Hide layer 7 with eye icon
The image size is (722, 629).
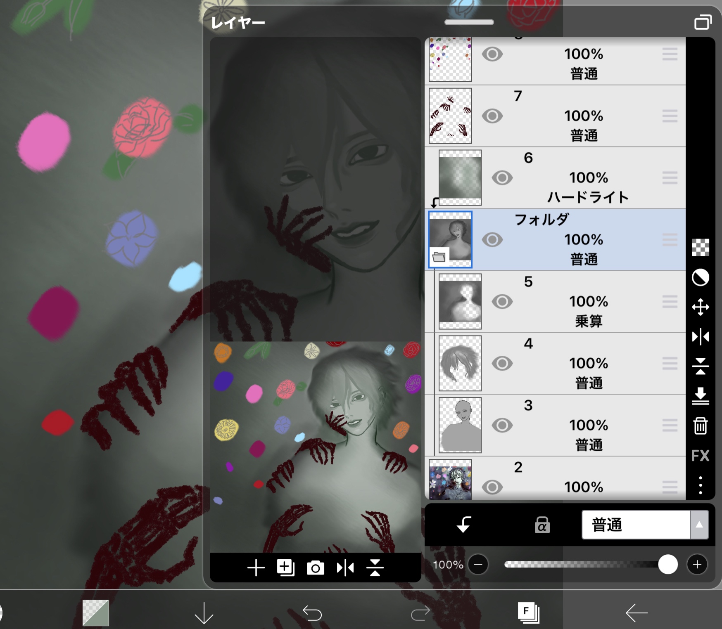[492, 116]
